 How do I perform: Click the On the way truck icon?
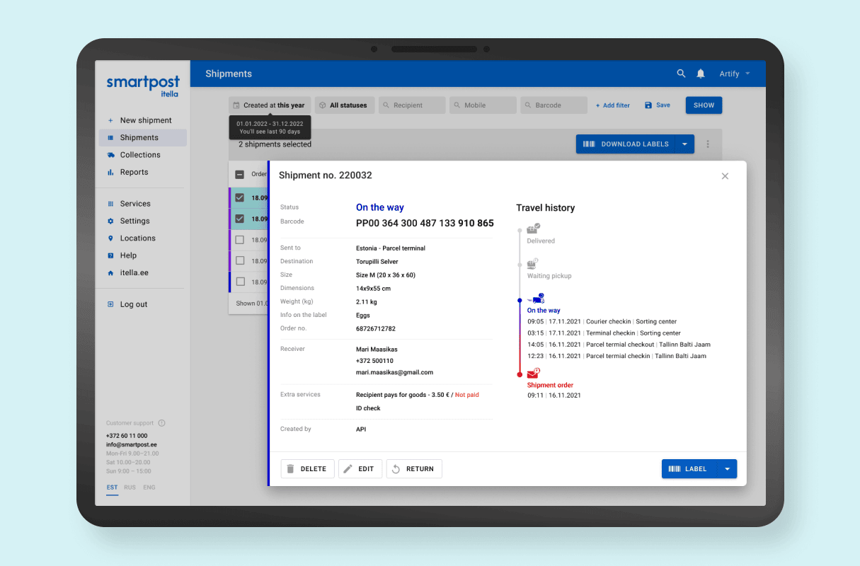pyautogui.click(x=536, y=299)
